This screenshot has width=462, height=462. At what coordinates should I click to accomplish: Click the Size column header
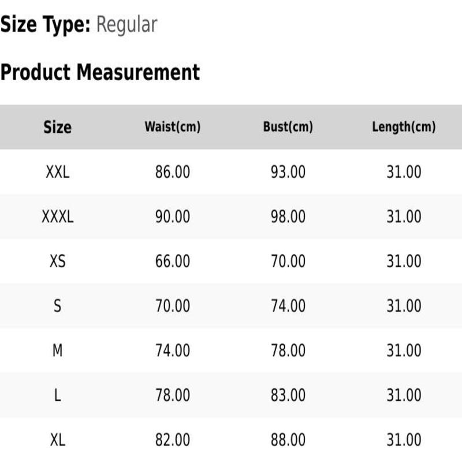[57, 127]
